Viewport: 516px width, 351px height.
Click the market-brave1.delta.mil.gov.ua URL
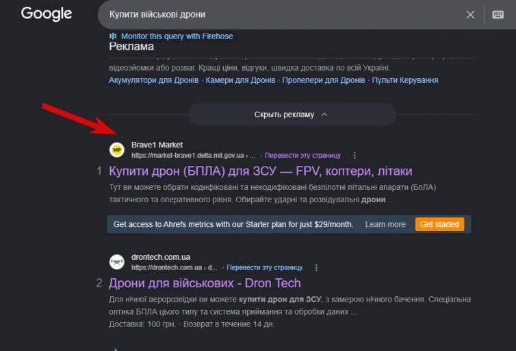[x=193, y=156]
